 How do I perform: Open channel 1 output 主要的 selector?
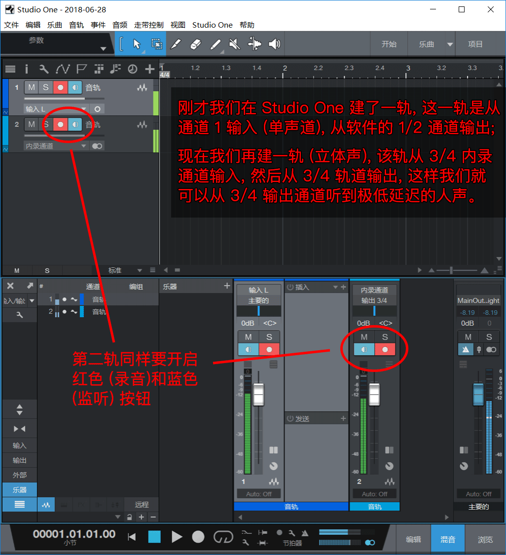tap(258, 300)
